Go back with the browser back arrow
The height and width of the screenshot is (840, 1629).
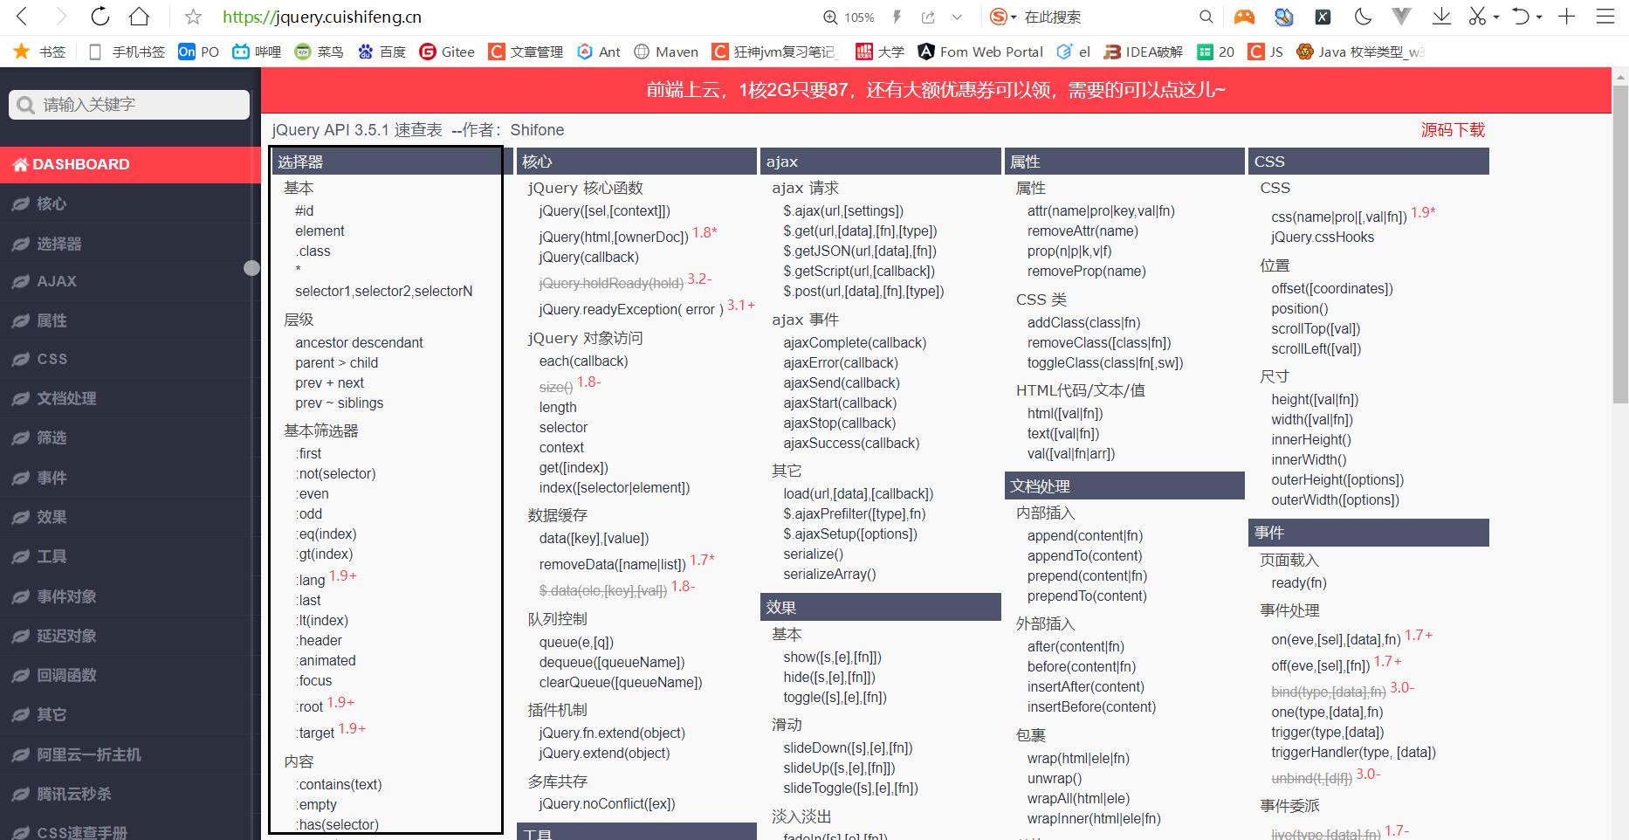click(x=22, y=17)
